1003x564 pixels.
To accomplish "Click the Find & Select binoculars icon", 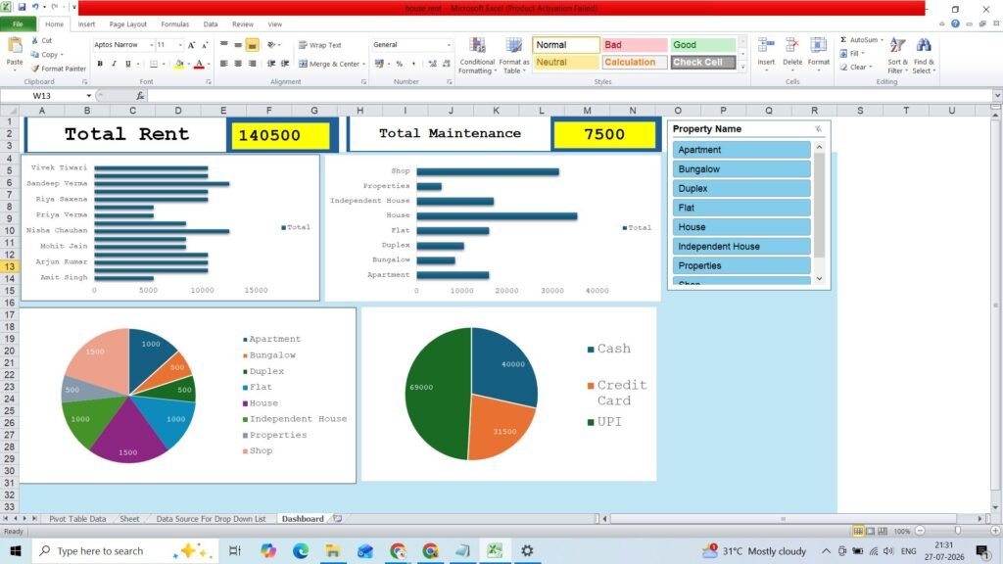I will pyautogui.click(x=923, y=46).
